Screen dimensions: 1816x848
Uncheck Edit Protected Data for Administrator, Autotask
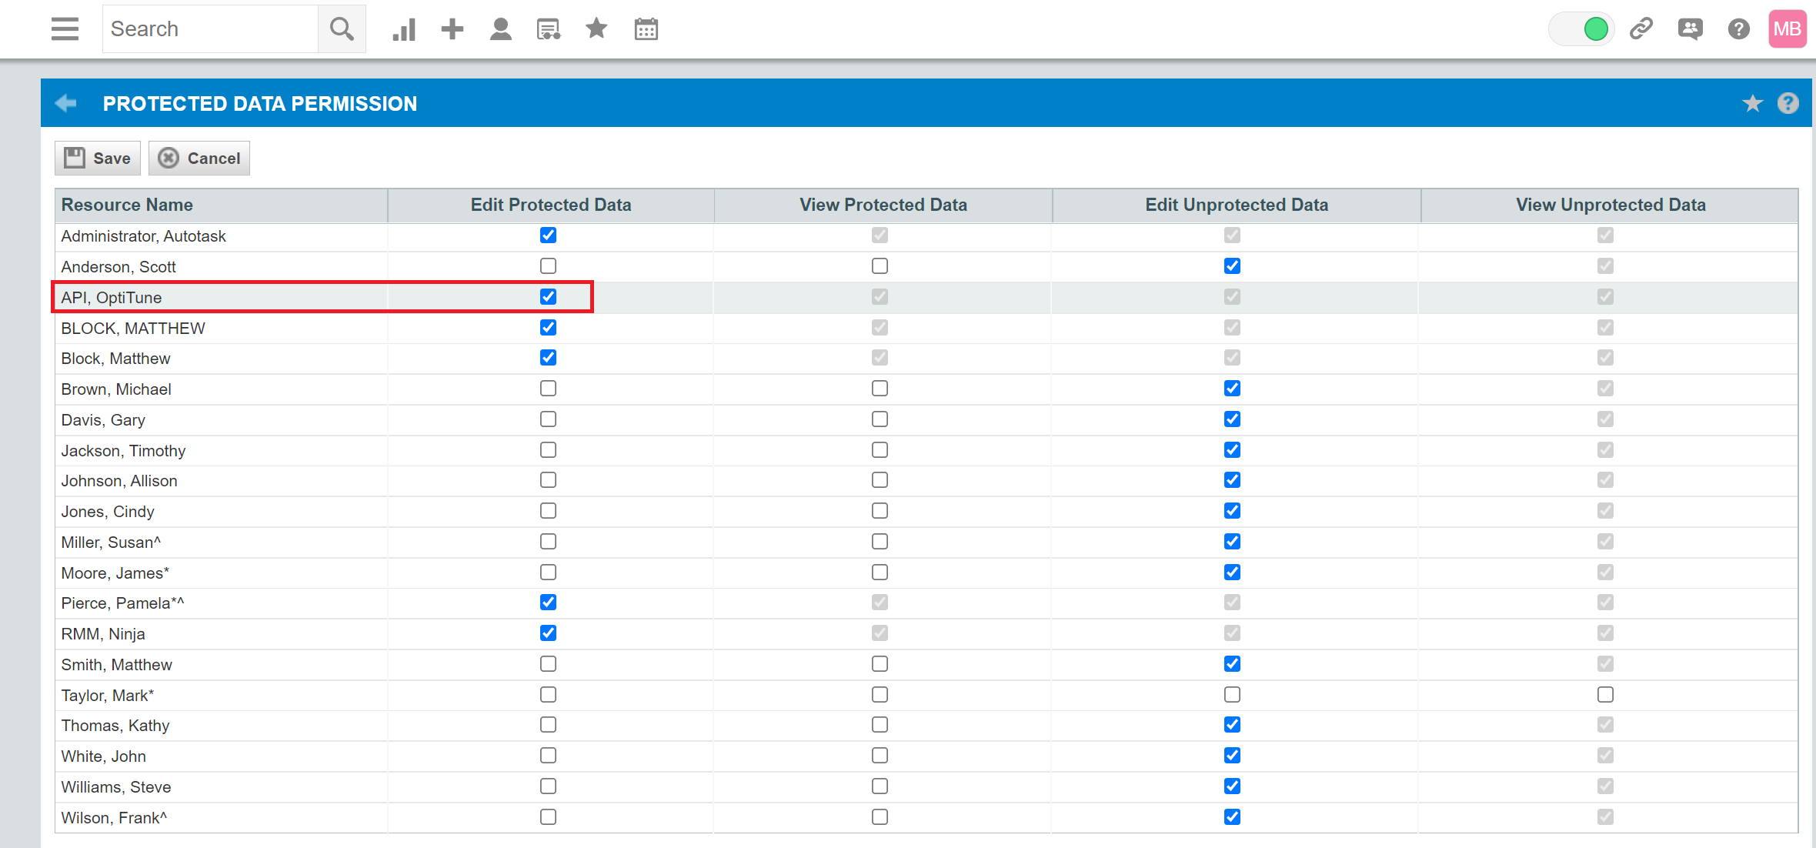pyautogui.click(x=548, y=235)
